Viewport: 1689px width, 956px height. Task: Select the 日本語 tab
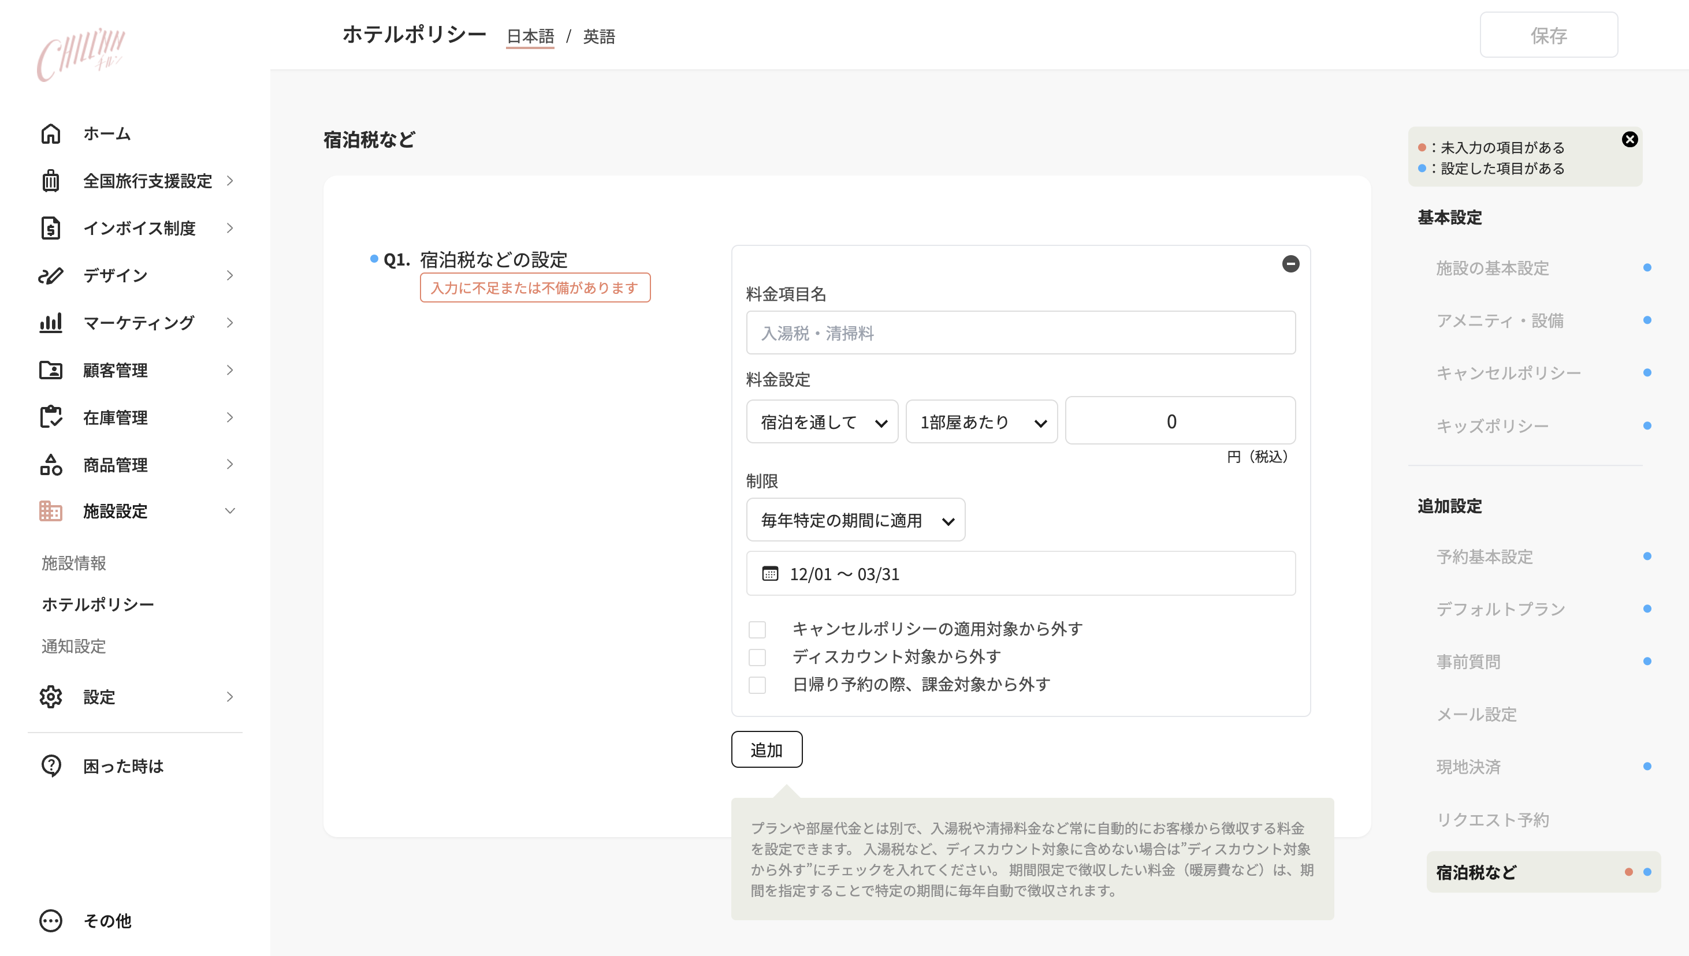(530, 36)
